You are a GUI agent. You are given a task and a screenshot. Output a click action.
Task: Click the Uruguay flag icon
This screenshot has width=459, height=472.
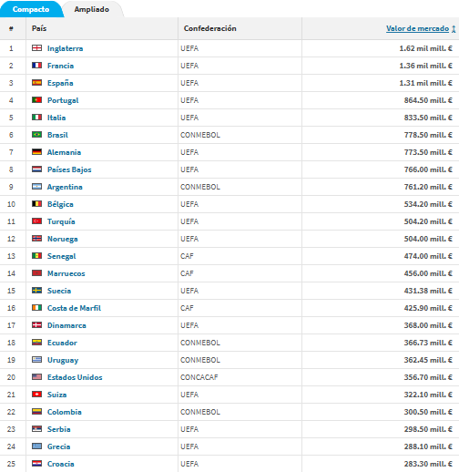(x=36, y=360)
